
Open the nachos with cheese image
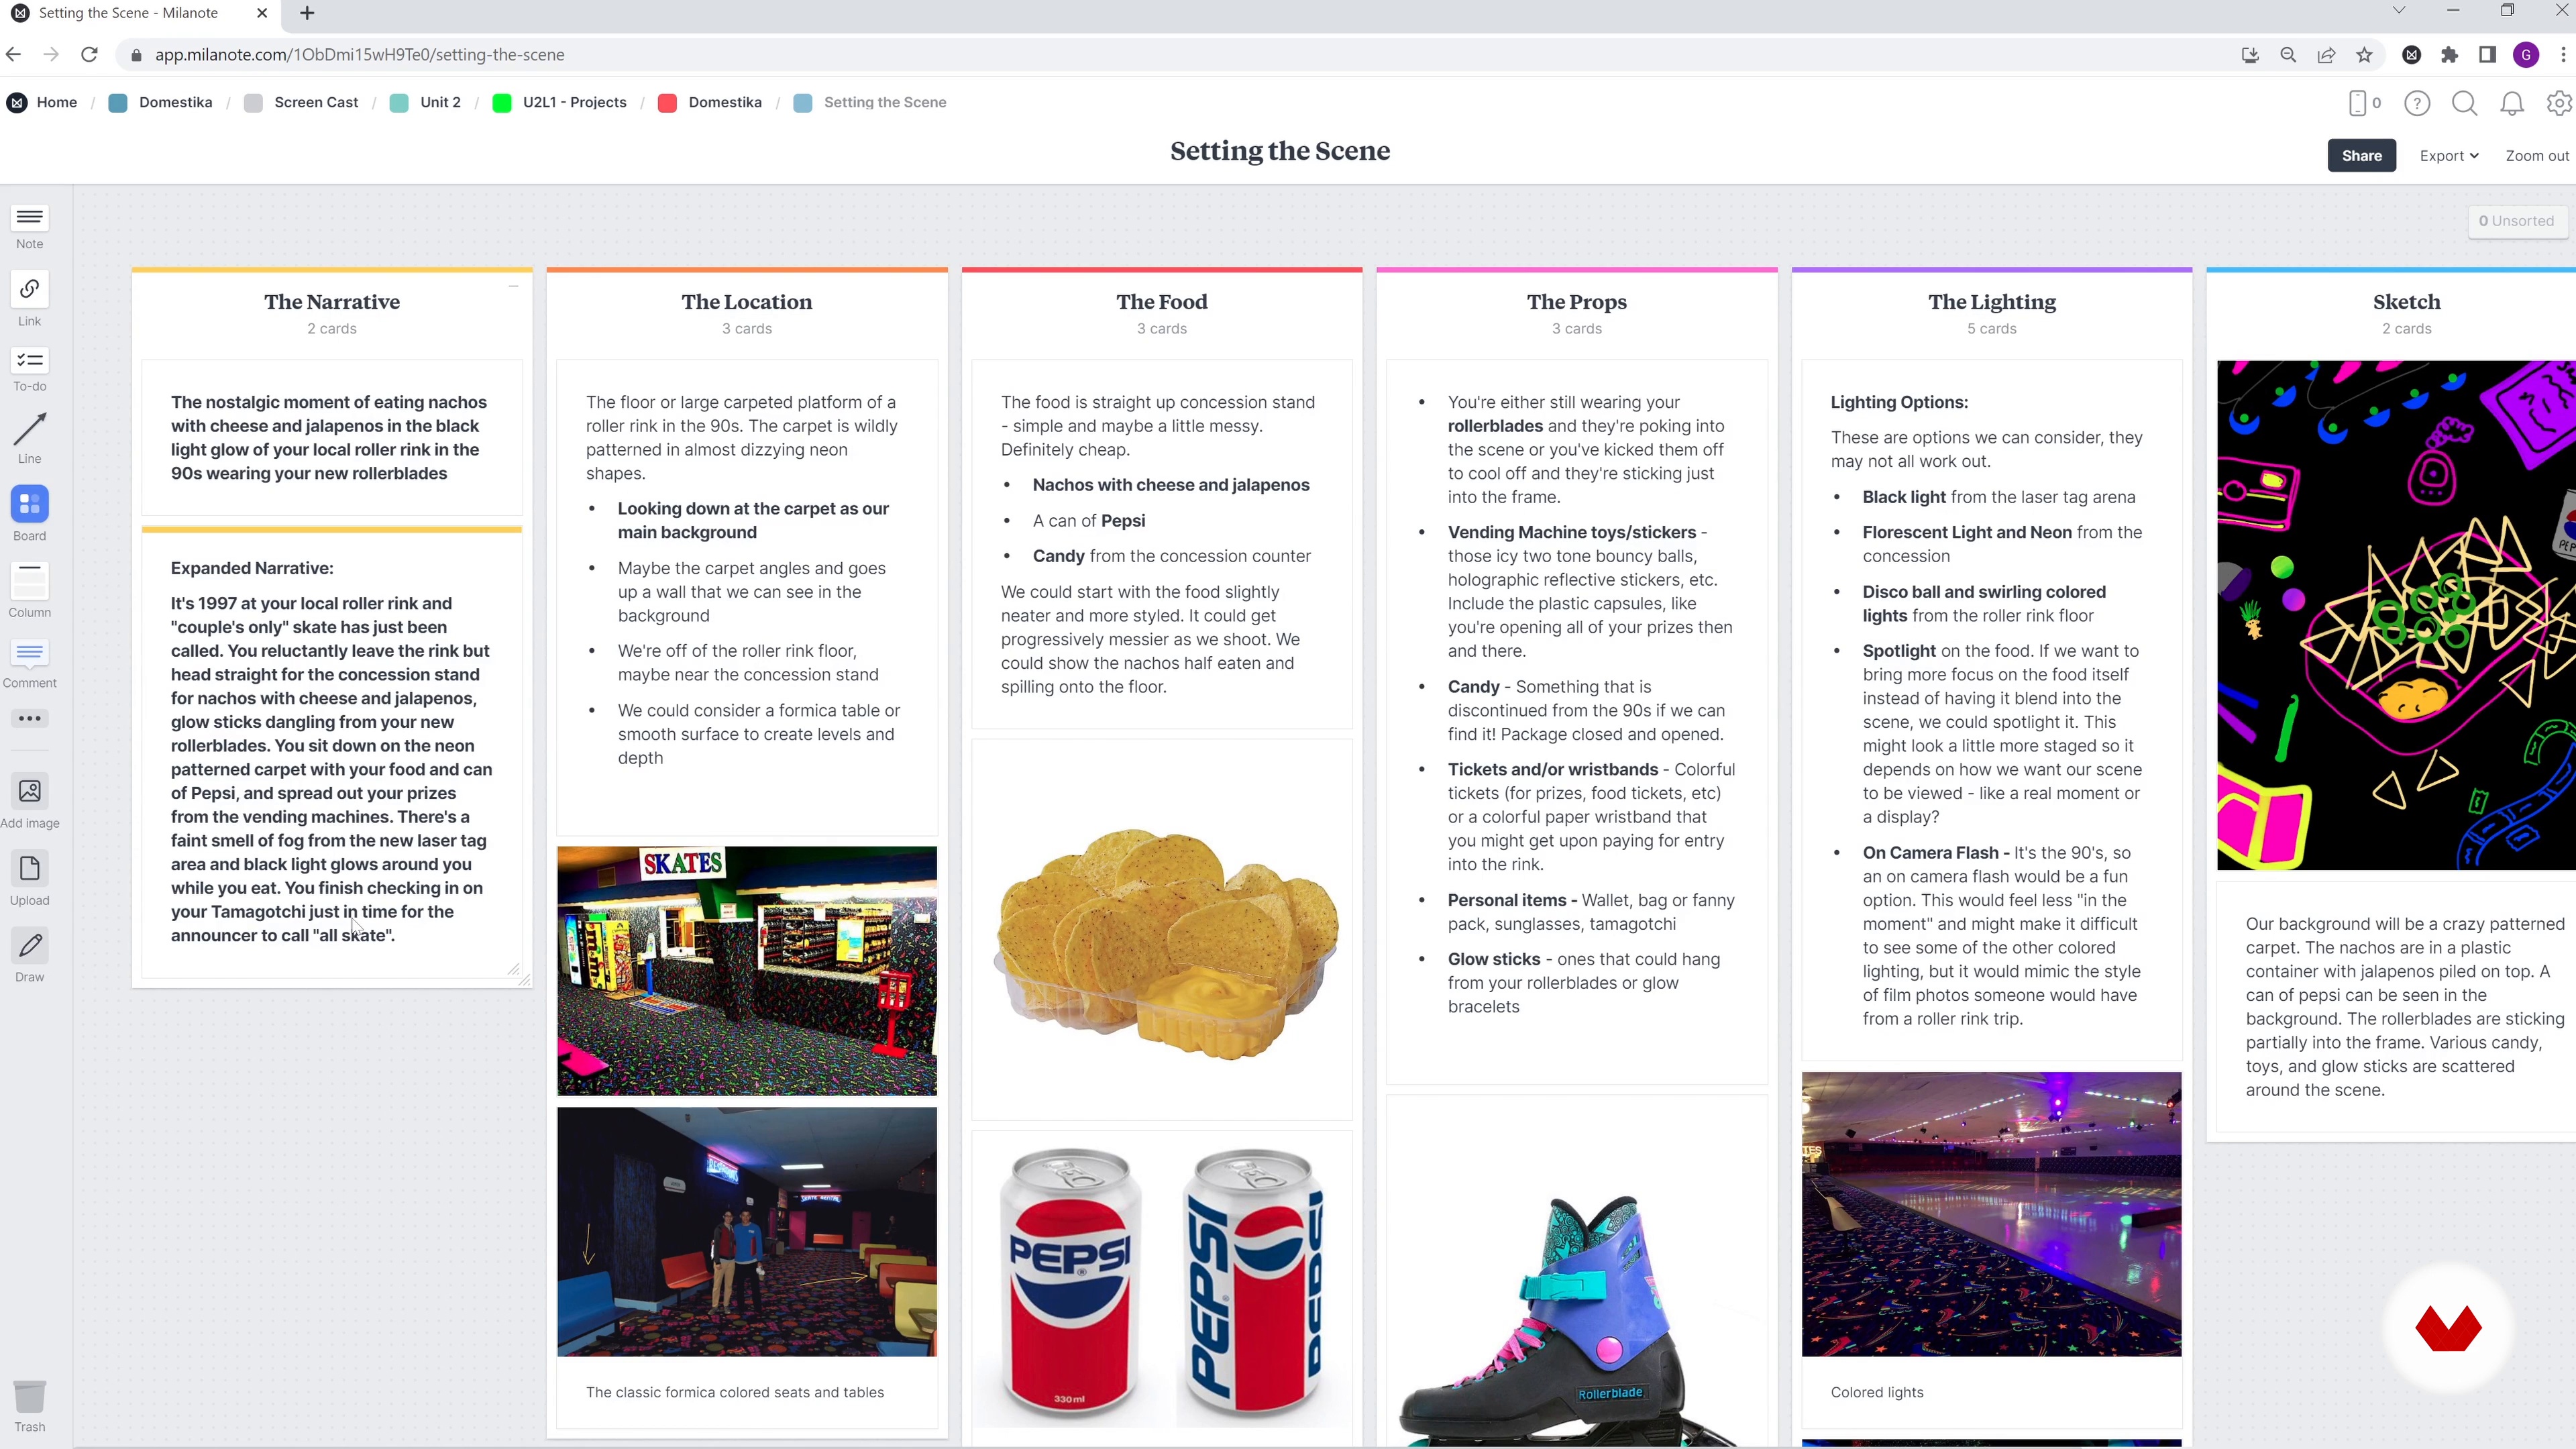coord(1162,930)
